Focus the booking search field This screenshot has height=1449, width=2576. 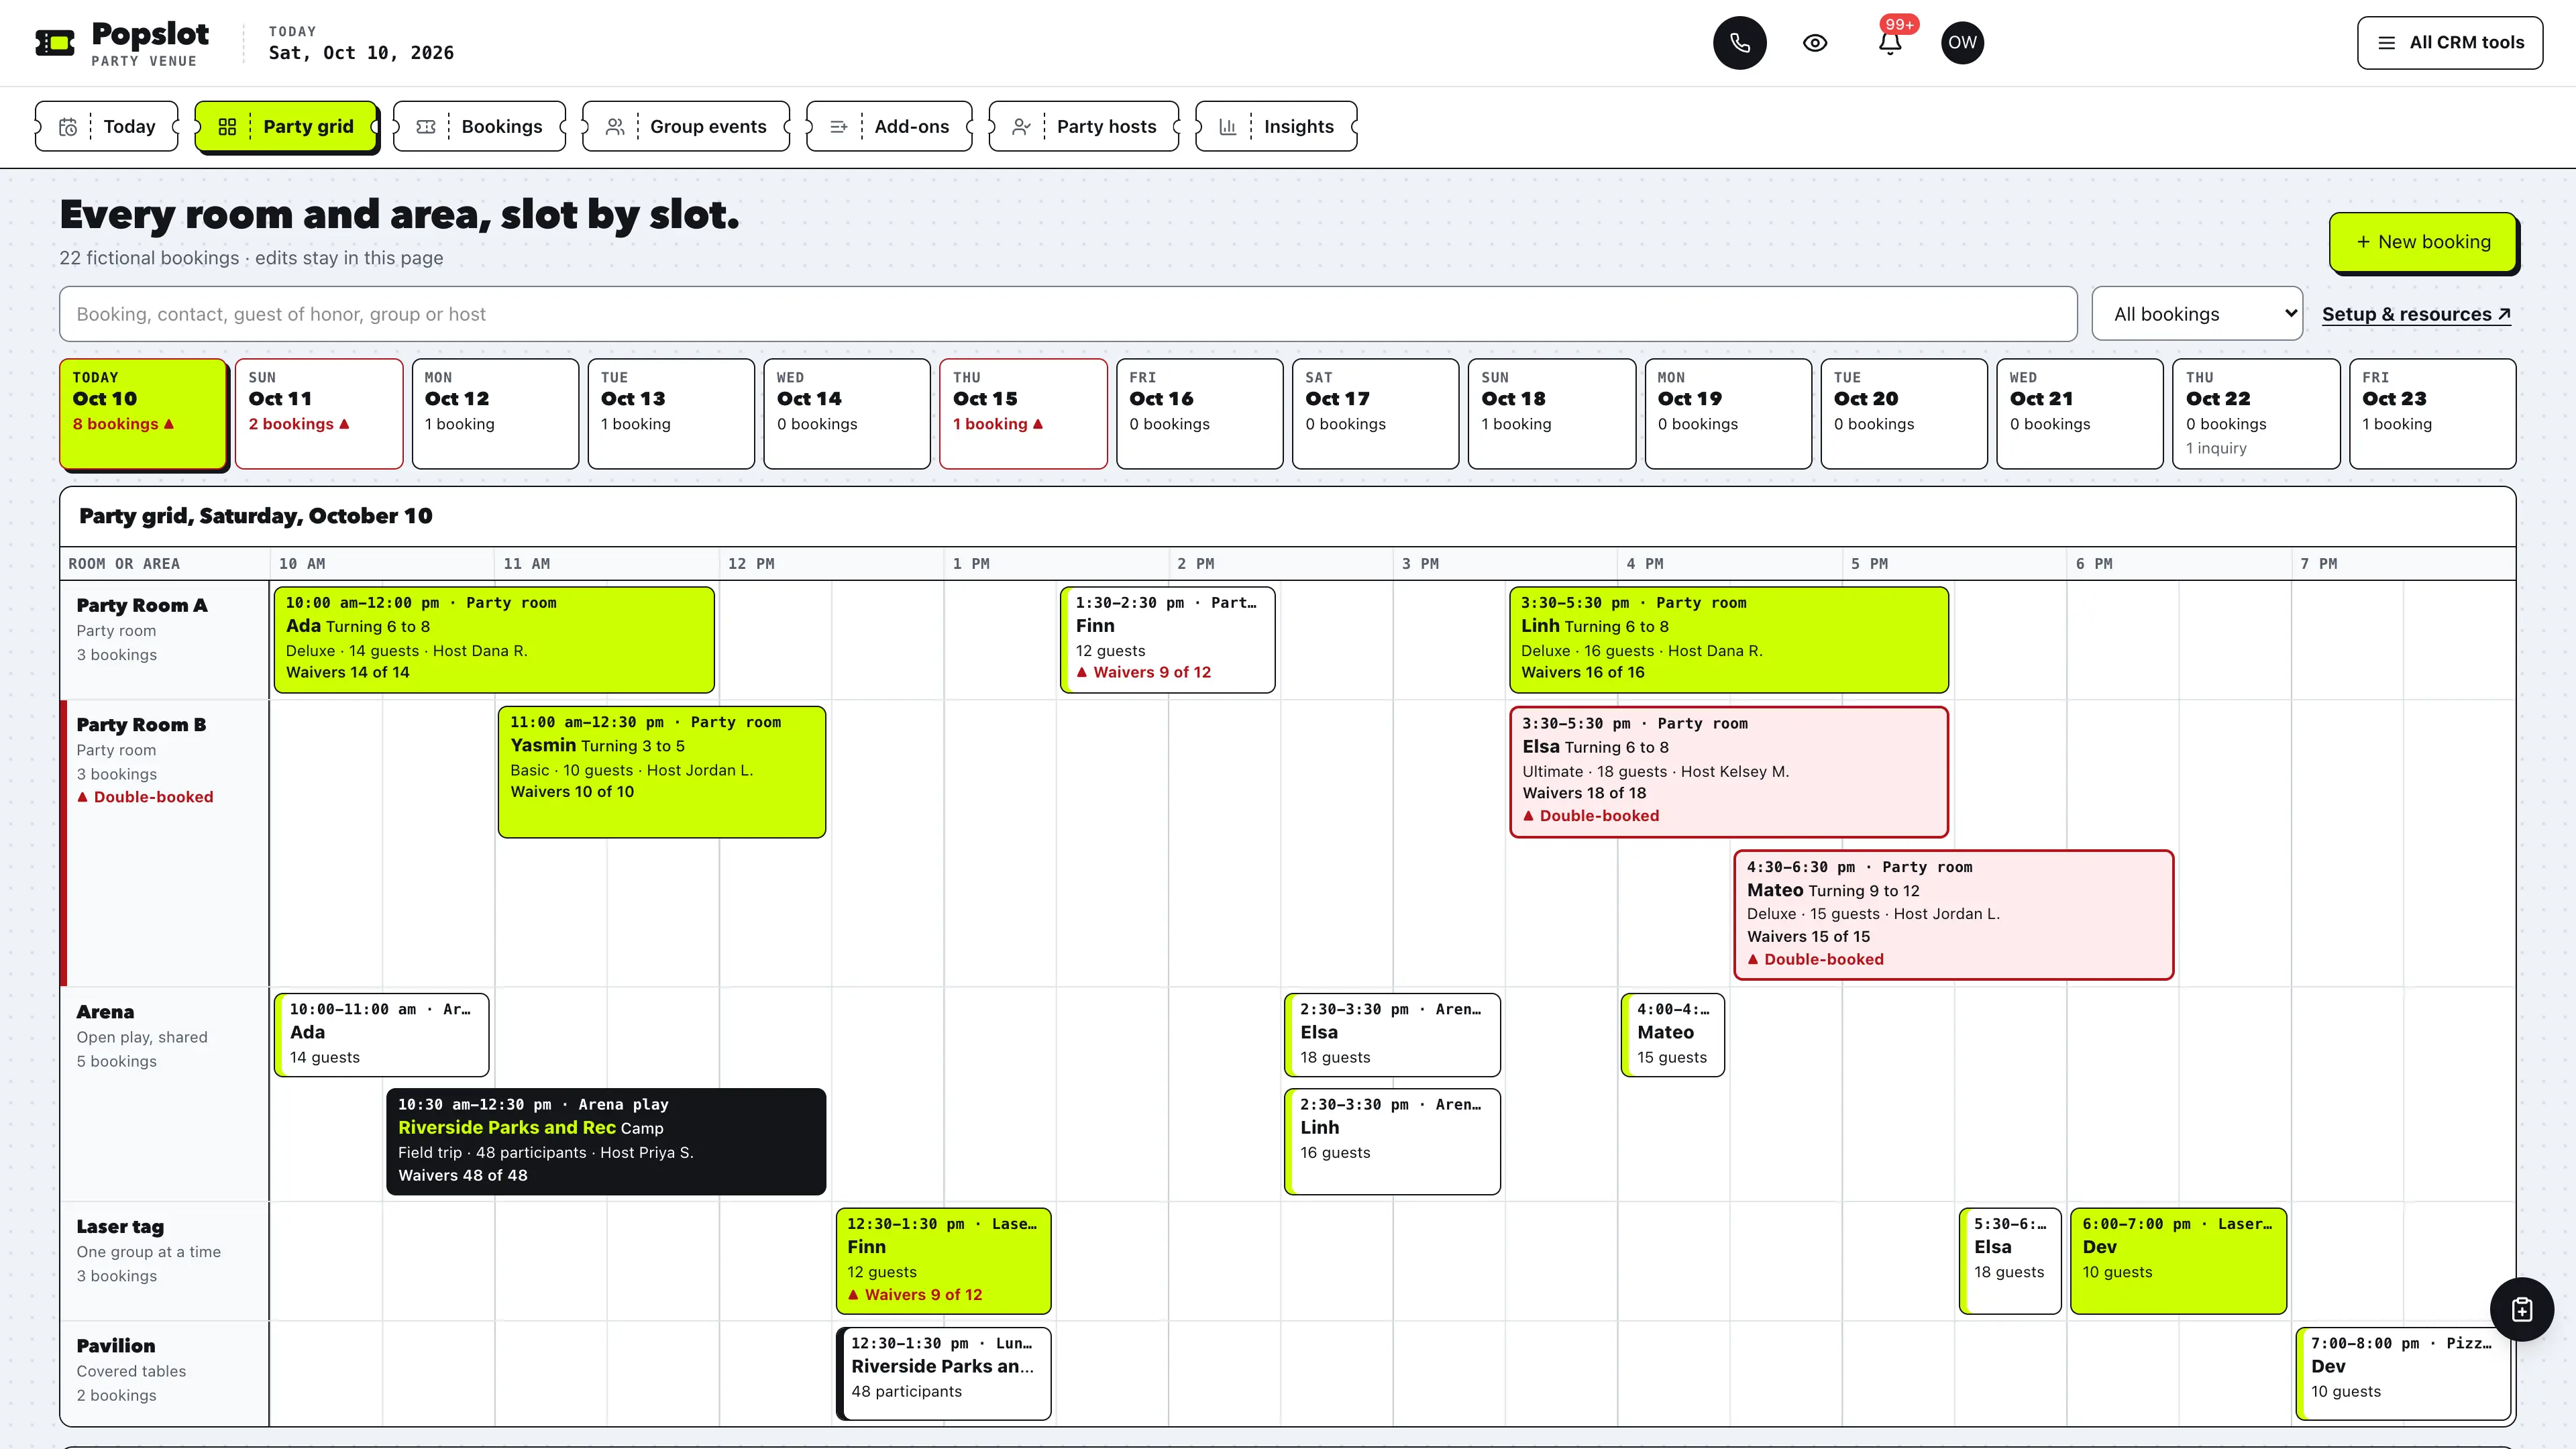click(x=1068, y=314)
